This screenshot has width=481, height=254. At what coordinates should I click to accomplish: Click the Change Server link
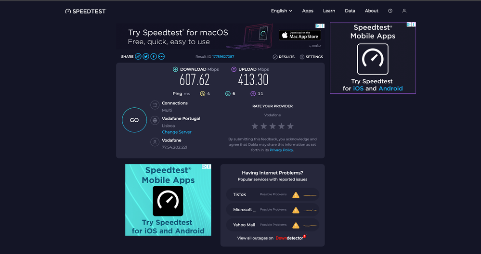(177, 132)
